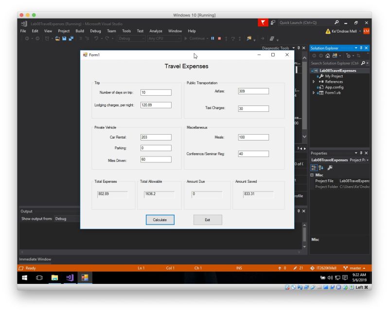Click the Solution Explorer search box
This screenshot has width=389, height=313.
coord(335,63)
